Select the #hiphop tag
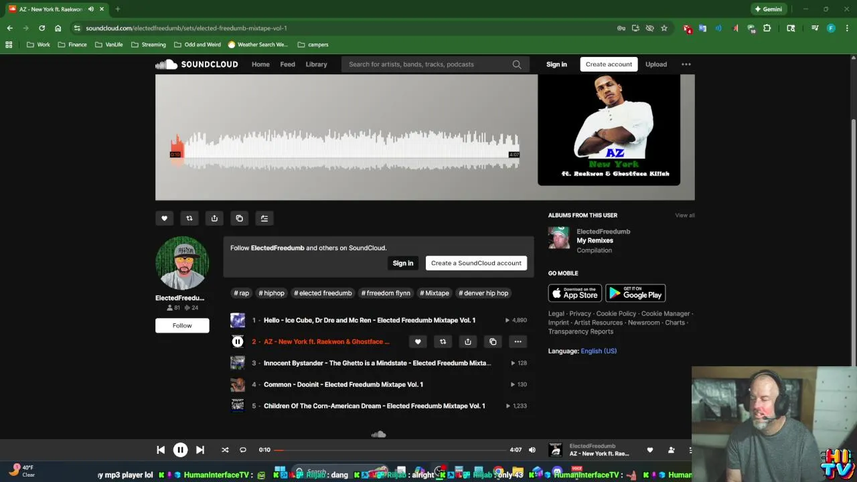The height and width of the screenshot is (482, 857). pos(272,293)
